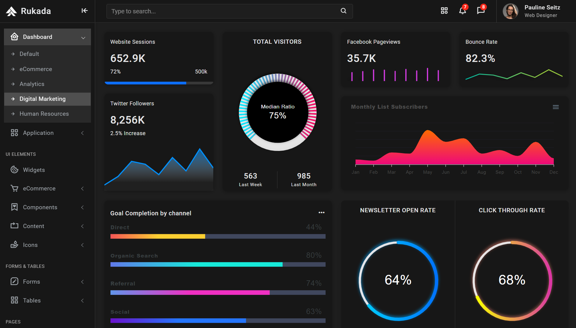Click the Website Sessions progress bar
This screenshot has width=576, height=328.
[x=159, y=83]
